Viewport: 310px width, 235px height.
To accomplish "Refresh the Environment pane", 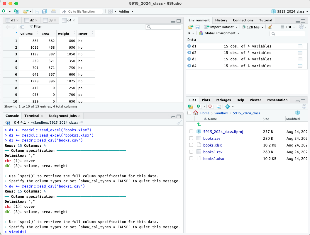I will coord(301,27).
